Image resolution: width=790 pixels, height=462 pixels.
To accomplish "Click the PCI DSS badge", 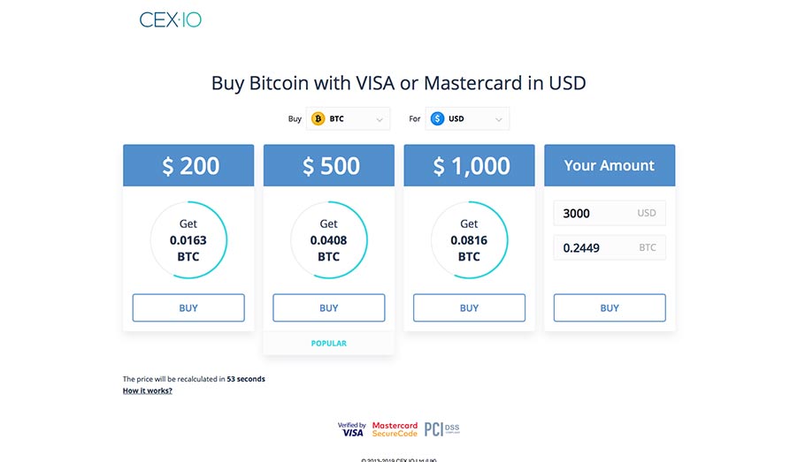I will 441,429.
